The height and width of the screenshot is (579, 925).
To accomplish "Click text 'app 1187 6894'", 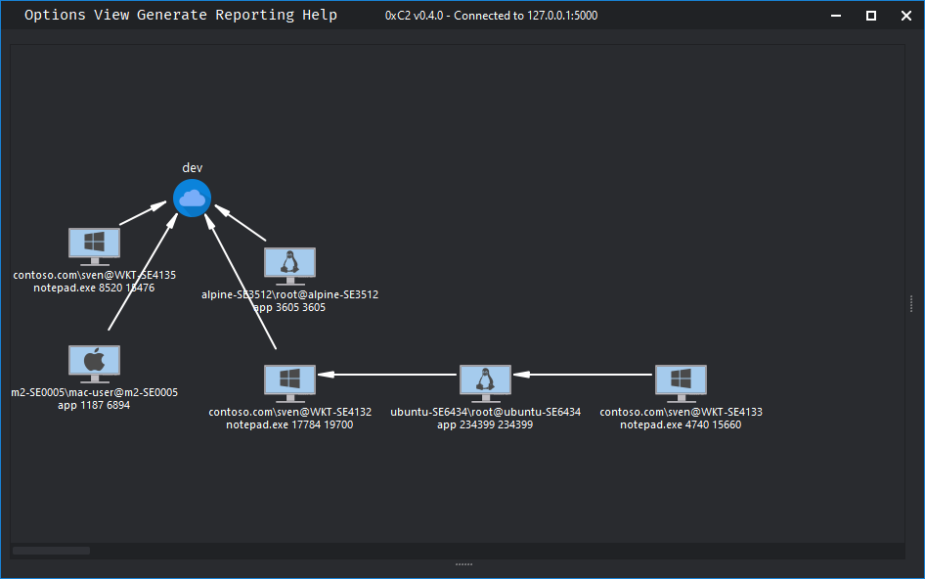I will (94, 406).
